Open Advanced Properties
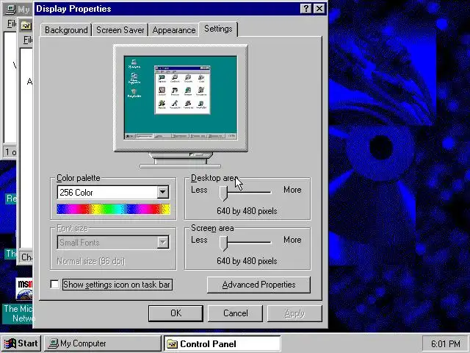The image size is (470, 353). point(258,285)
